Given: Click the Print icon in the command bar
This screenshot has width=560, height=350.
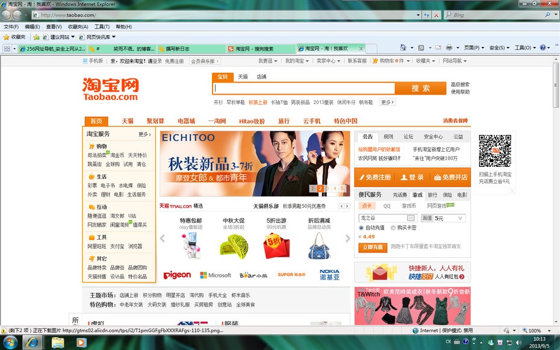Looking at the screenshot, I should tap(449, 48).
